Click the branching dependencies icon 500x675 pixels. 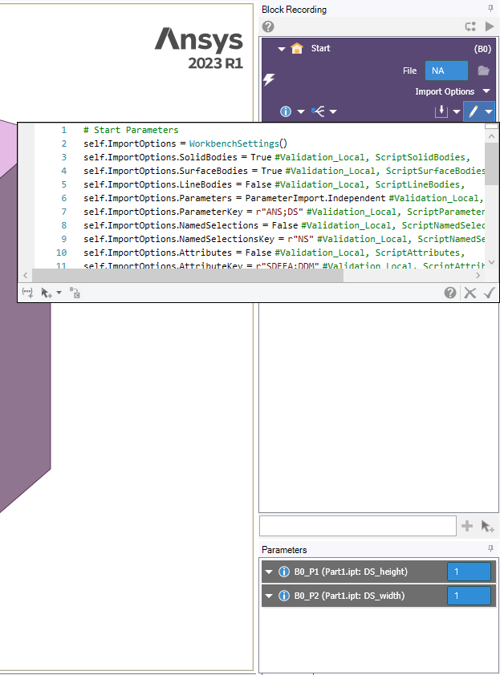pos(318,112)
